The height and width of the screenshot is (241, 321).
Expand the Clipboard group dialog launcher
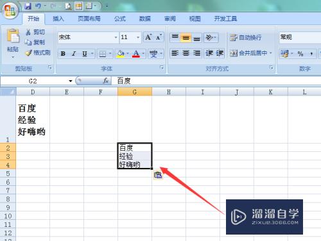(50, 67)
